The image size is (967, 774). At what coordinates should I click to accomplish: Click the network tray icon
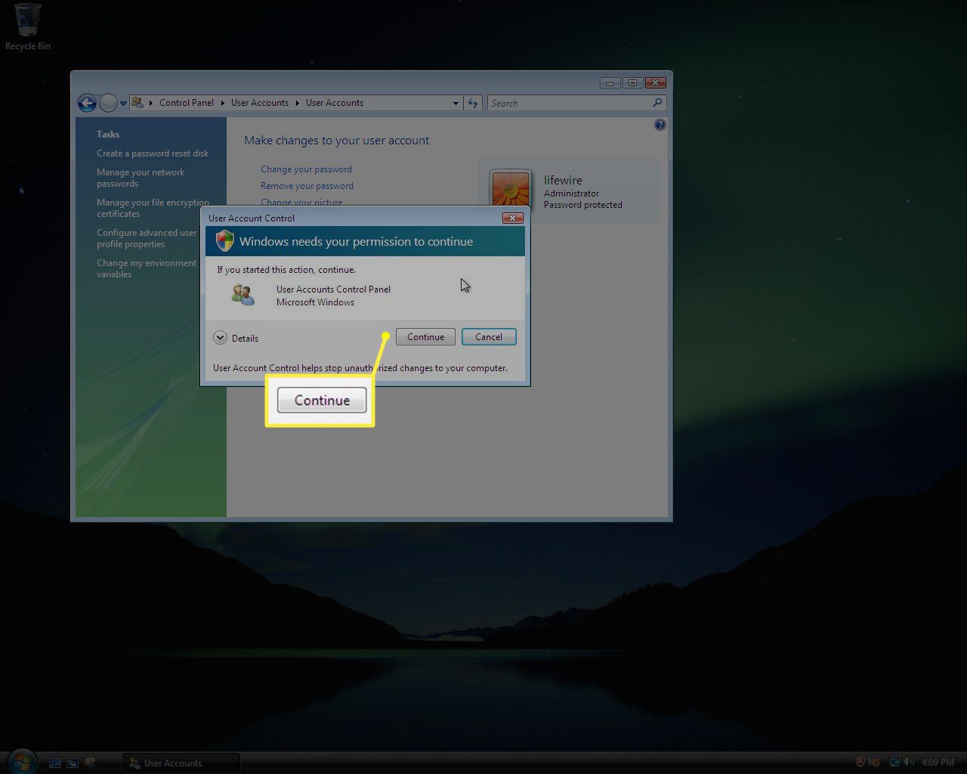pos(894,762)
